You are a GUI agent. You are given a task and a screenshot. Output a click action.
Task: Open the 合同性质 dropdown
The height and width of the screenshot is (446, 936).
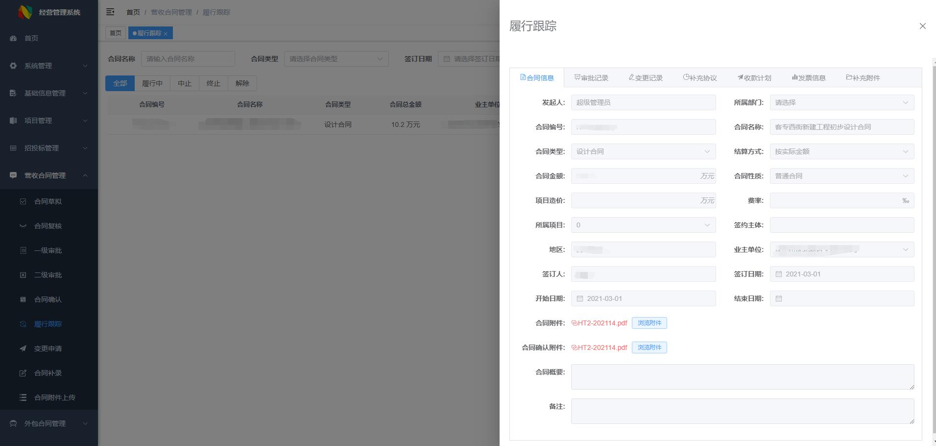(841, 176)
